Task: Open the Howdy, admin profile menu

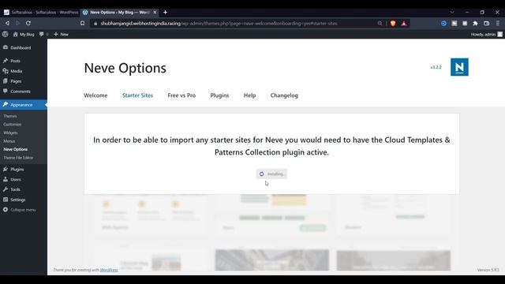Action: click(x=486, y=34)
